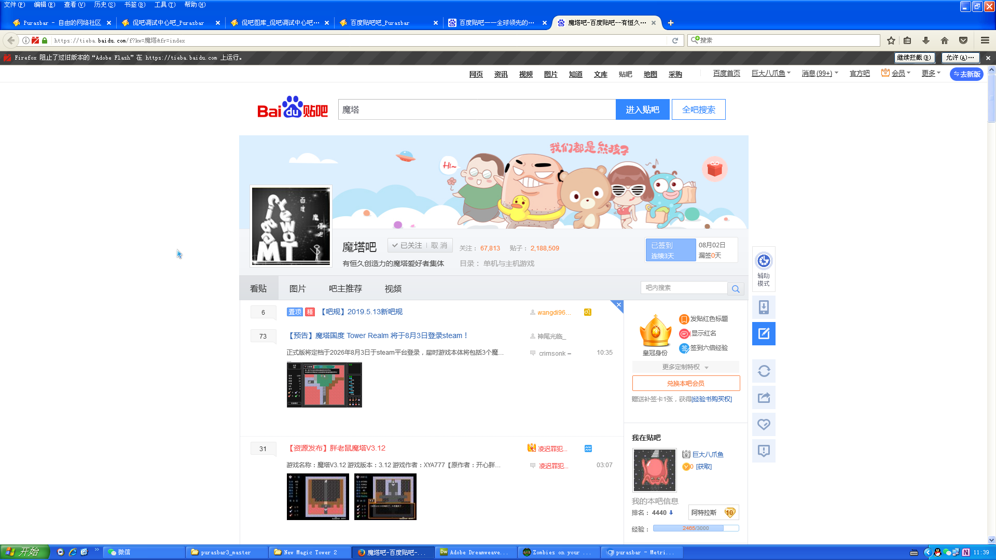The width and height of the screenshot is (996, 560).
Task: Open the 工具 tools menu
Action: pos(165,5)
